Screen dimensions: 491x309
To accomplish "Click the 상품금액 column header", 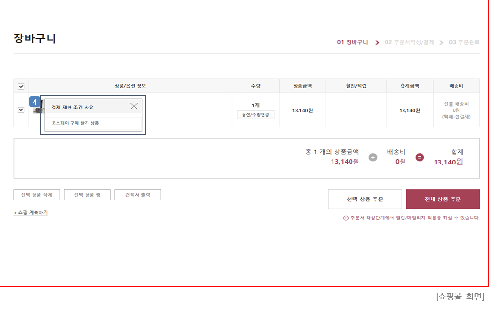I will pyautogui.click(x=302, y=86).
